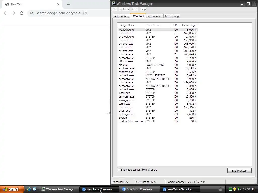Open the Networking tab
This screenshot has width=258, height=193.
pyautogui.click(x=172, y=16)
